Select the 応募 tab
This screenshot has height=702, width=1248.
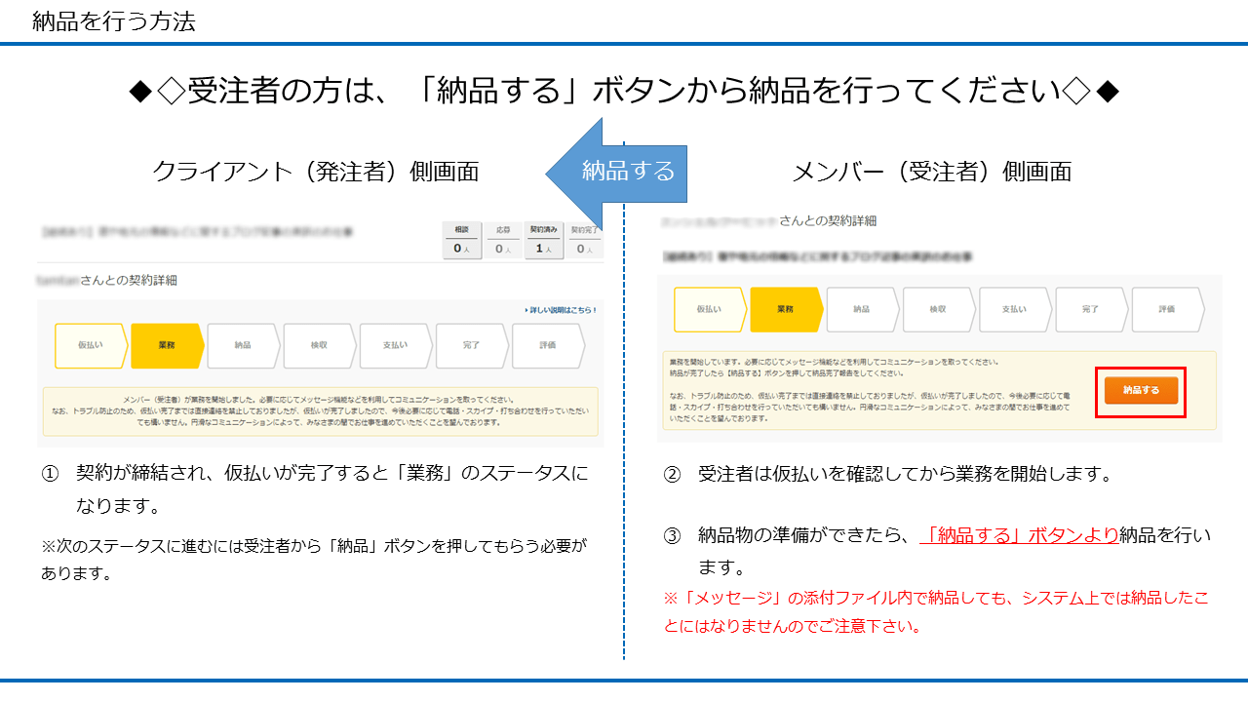(x=505, y=234)
